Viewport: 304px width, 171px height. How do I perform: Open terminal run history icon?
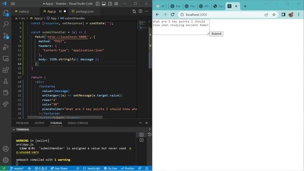click(x=150, y=134)
